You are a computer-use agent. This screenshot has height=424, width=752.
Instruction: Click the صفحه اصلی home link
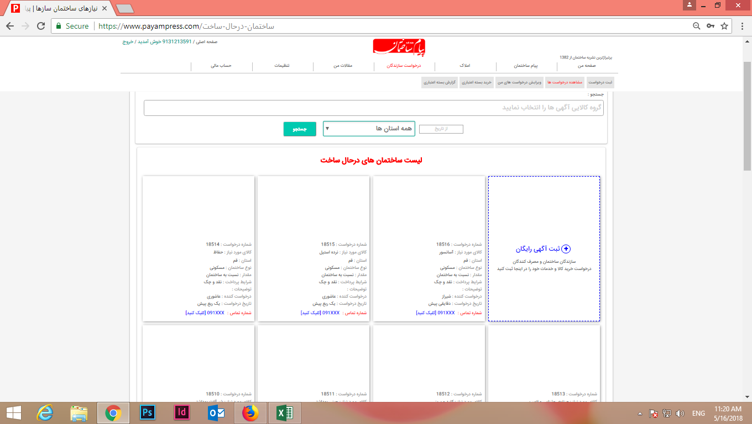tap(206, 41)
